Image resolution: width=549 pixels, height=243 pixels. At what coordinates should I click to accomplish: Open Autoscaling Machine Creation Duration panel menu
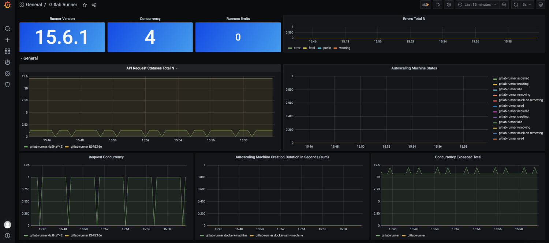[x=282, y=157]
